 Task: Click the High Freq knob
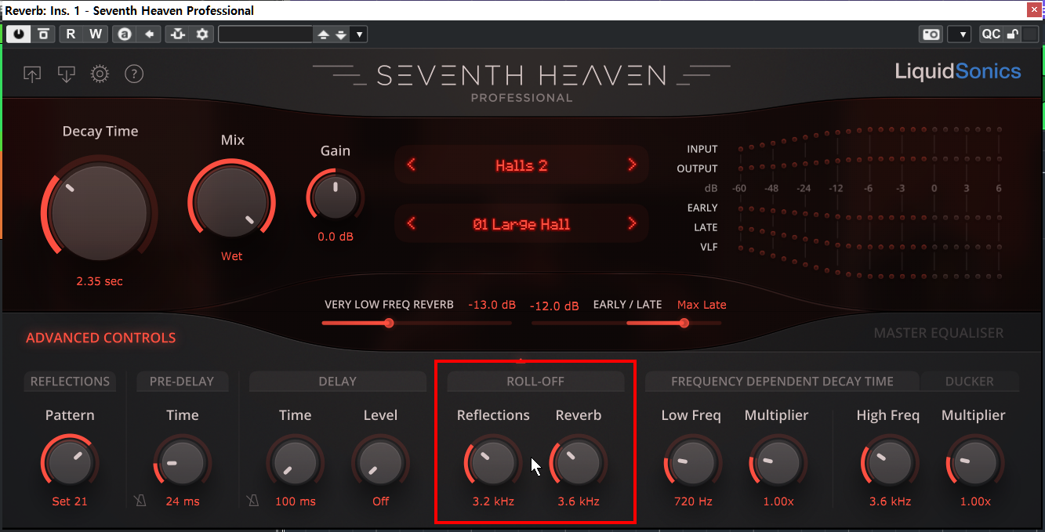click(888, 463)
